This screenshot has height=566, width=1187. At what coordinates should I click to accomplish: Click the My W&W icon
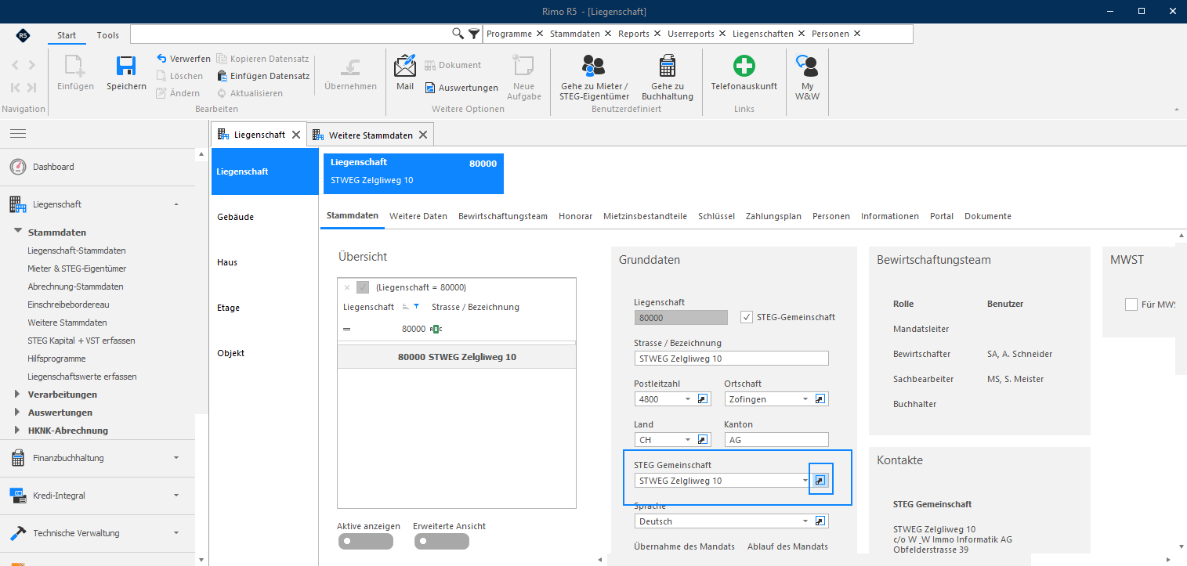point(806,66)
